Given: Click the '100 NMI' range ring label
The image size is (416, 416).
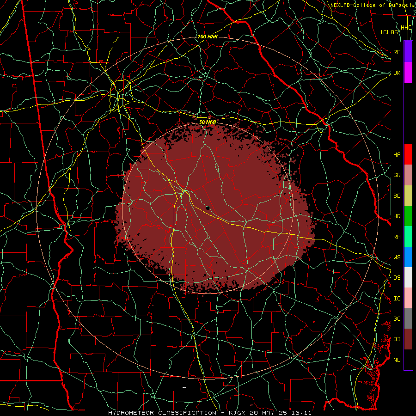Looking at the screenshot, I should pos(208,37).
